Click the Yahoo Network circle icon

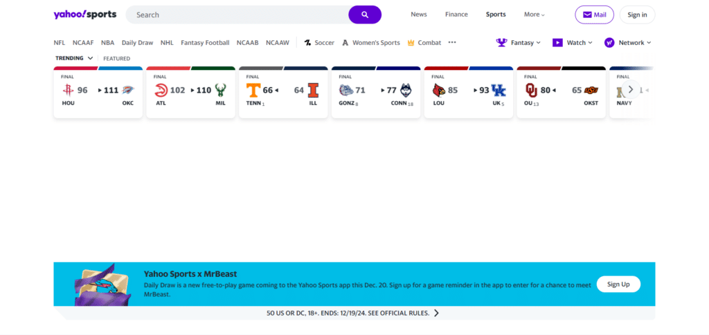609,42
